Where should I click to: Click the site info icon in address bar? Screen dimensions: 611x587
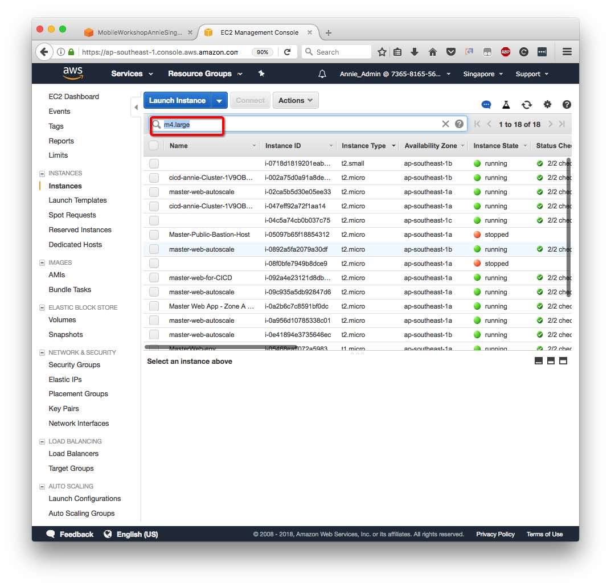(61, 52)
